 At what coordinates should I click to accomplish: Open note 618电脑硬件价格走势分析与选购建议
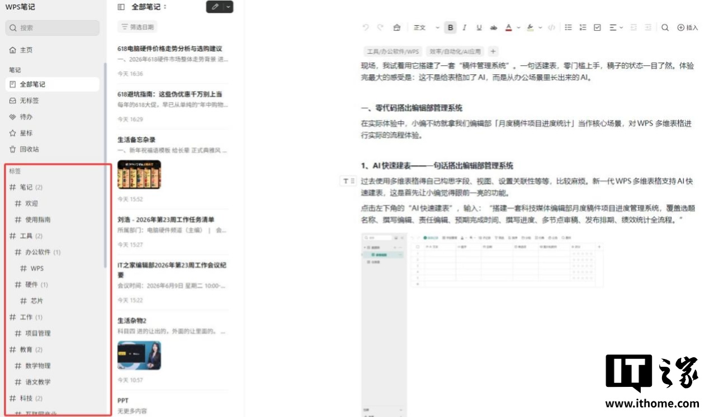172,61
